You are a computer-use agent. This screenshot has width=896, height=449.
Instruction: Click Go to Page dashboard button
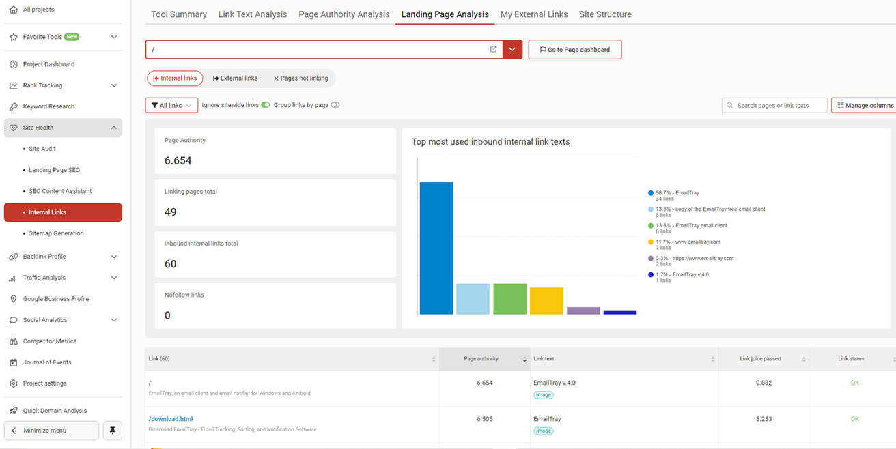[x=575, y=49]
